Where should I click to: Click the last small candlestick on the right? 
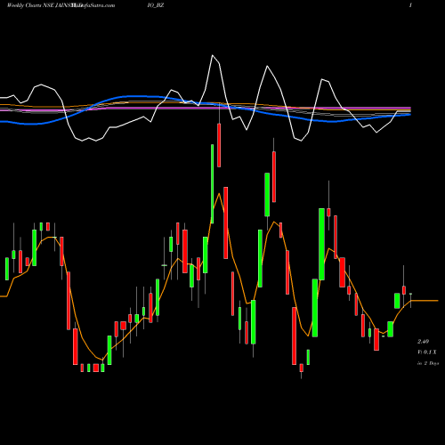[411, 294]
